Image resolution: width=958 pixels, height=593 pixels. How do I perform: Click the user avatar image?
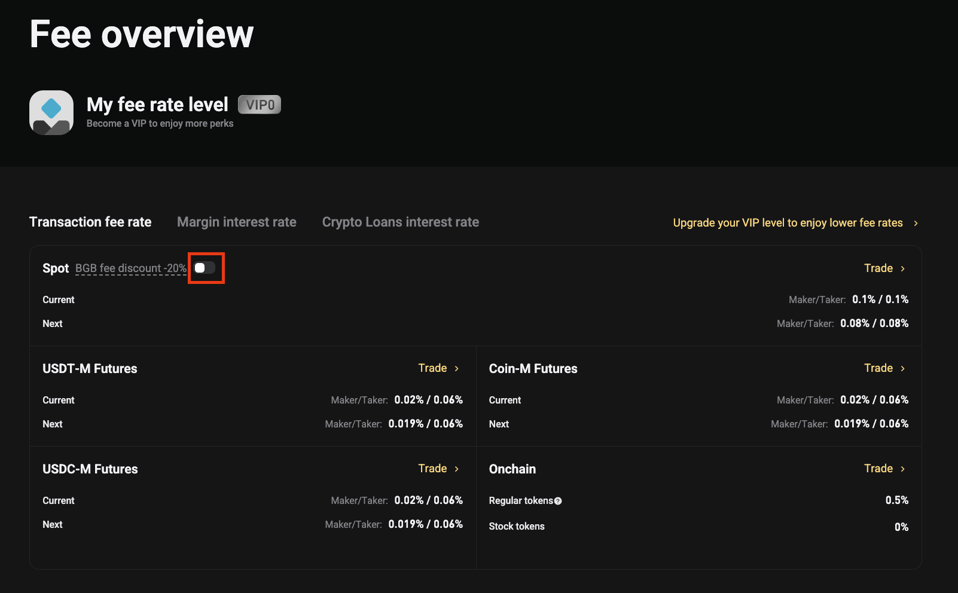tap(51, 112)
